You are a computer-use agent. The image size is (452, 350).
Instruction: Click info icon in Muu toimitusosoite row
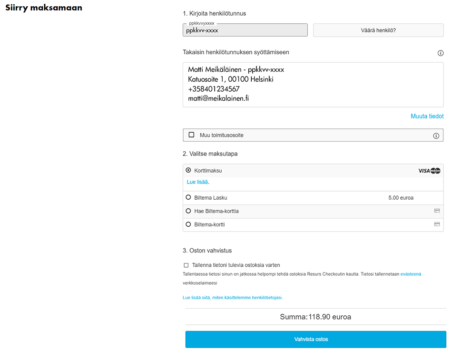point(436,136)
